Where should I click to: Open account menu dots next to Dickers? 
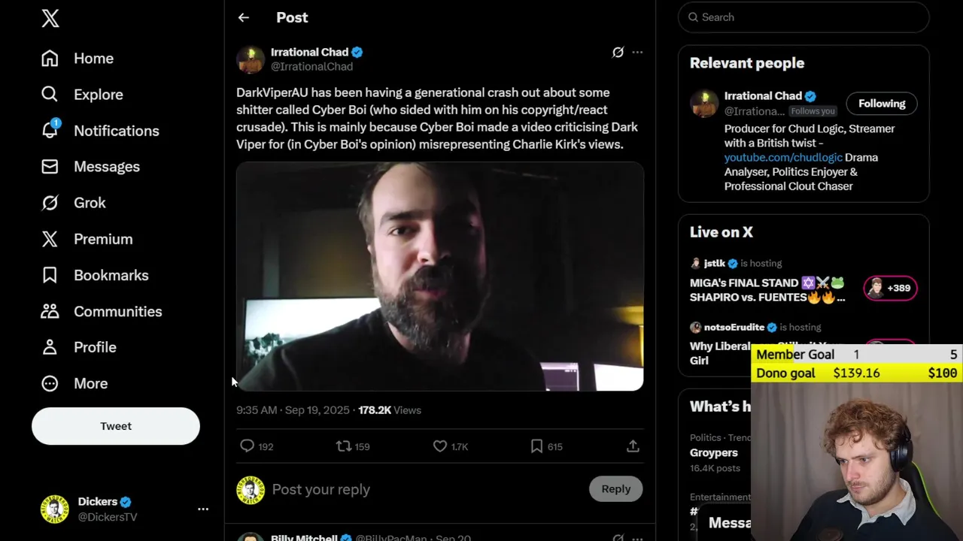(203, 509)
